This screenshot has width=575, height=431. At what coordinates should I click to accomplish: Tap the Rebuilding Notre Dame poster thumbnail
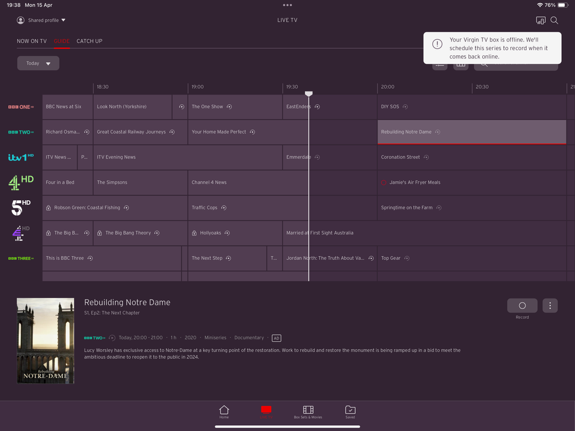tap(45, 341)
